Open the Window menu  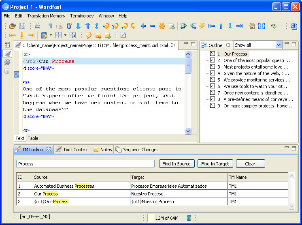(106, 16)
